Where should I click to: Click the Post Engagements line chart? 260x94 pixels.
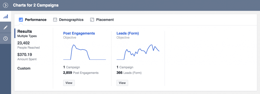85,52
